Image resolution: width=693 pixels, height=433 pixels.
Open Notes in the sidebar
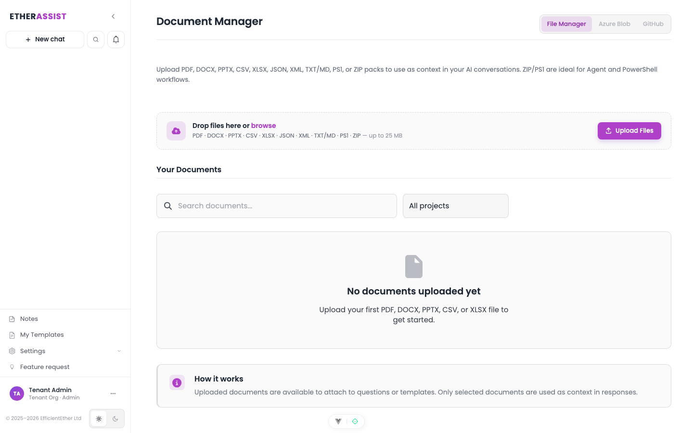click(x=65, y=319)
